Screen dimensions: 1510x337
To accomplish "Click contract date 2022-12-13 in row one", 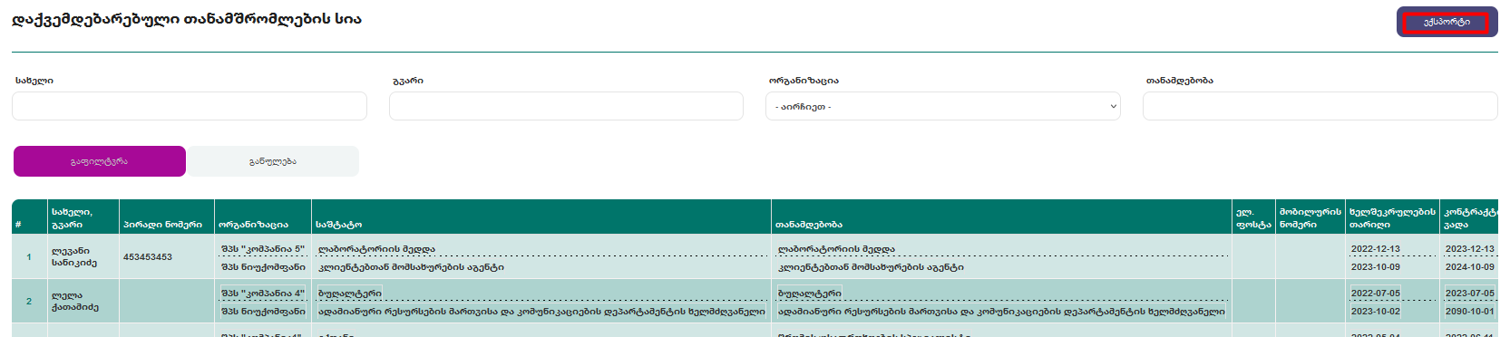I will pyautogui.click(x=1375, y=248).
